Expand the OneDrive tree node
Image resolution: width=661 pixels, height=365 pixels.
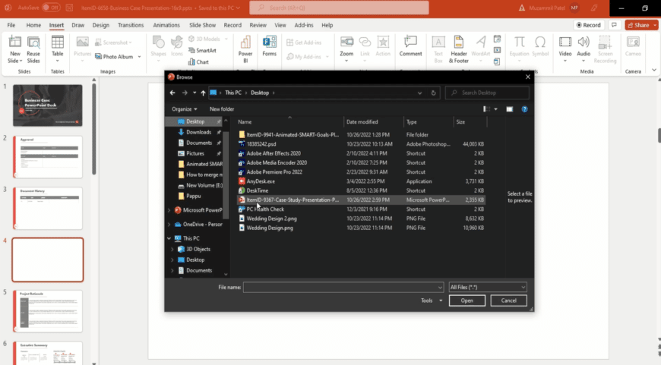click(169, 225)
